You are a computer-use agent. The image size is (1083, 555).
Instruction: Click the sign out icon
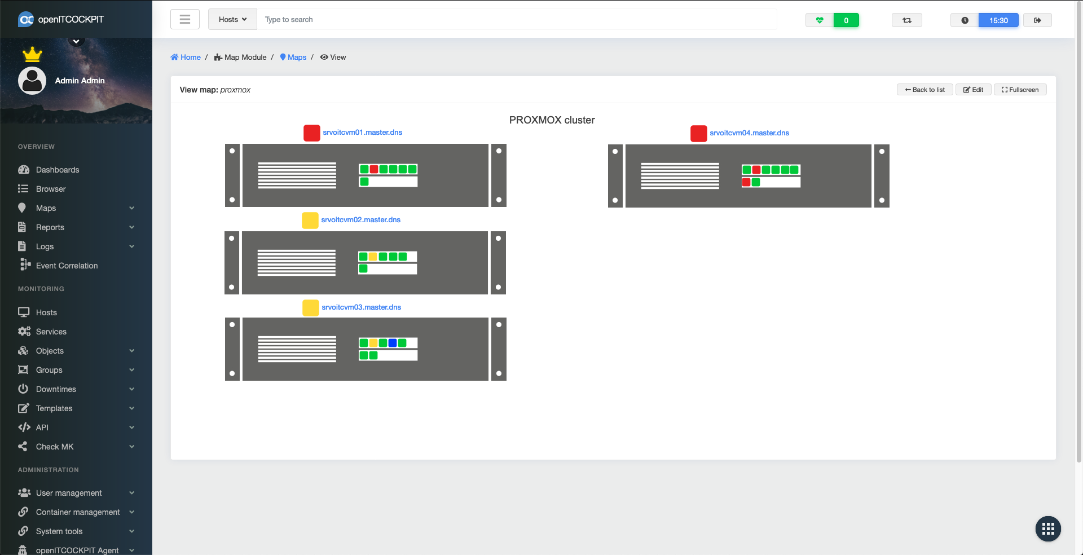click(1037, 20)
